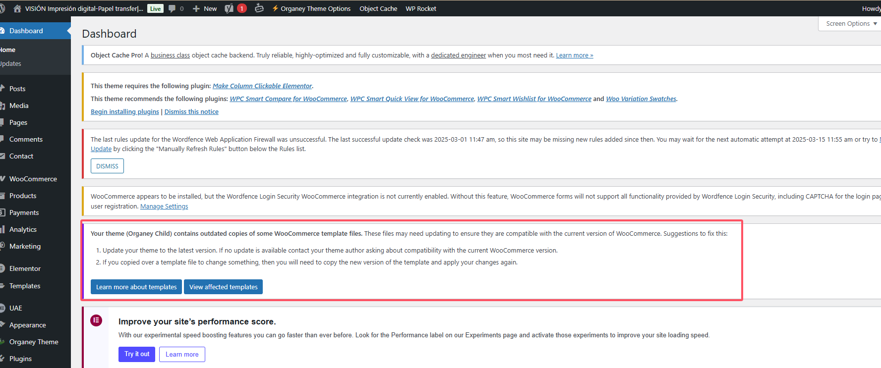Click the lightning bolt Organey icon
The width and height of the screenshot is (881, 368).
pyautogui.click(x=275, y=8)
